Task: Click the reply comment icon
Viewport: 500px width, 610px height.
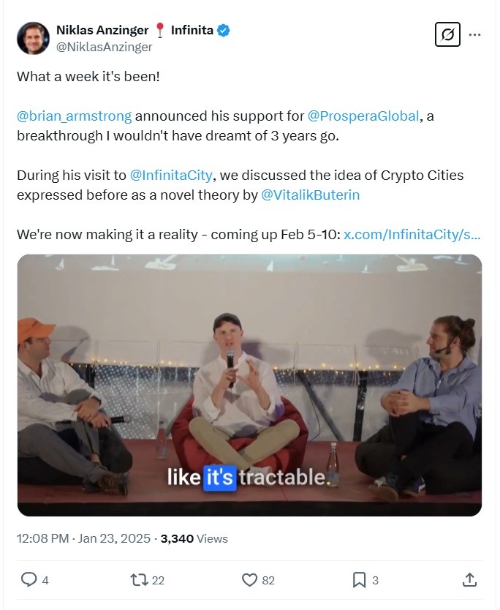Action: 29,580
